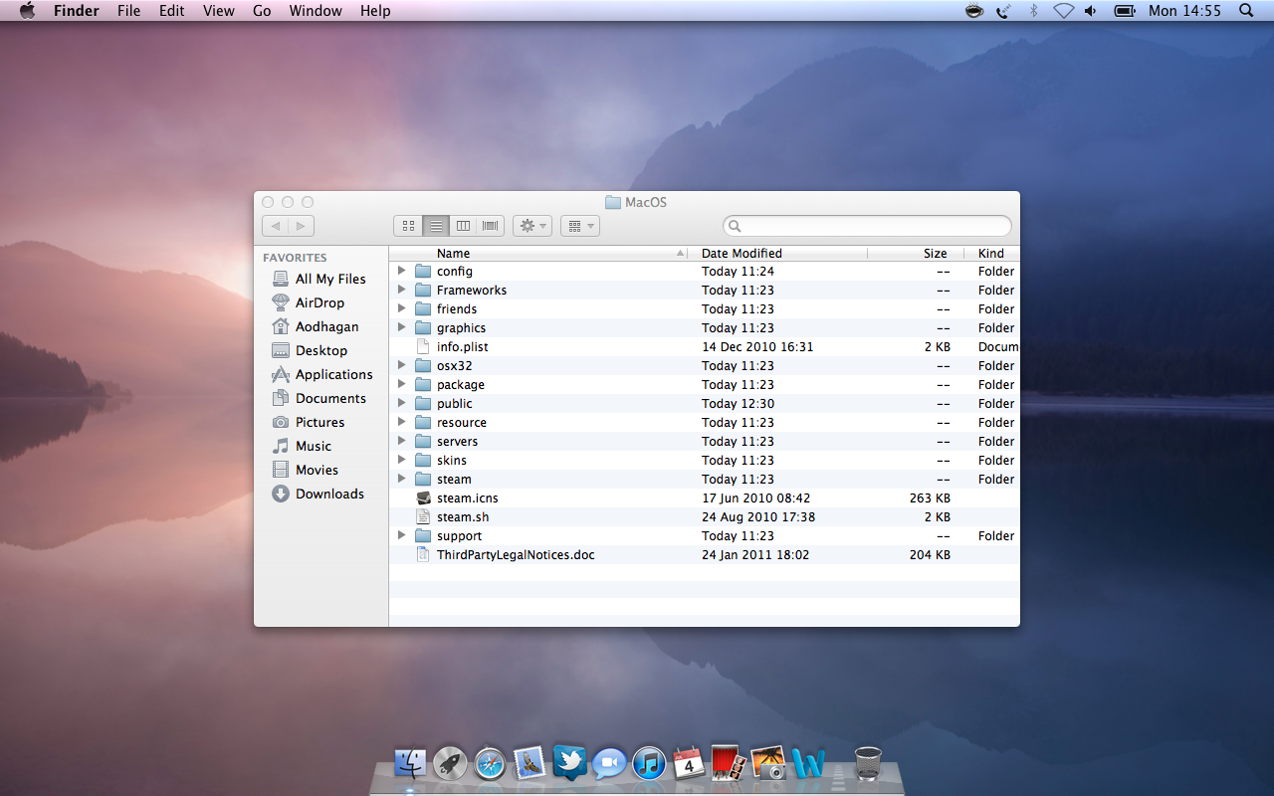The image size is (1274, 796).
Task: Open Mail from the Dock
Action: [x=530, y=763]
